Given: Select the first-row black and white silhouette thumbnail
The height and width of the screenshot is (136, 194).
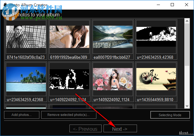Looking at the screenshot, I should (156, 37).
